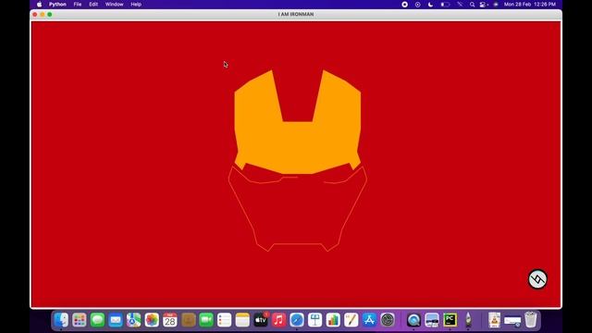This screenshot has width=592, height=333.
Task: Click the screen recording status icon
Action: coord(405,5)
